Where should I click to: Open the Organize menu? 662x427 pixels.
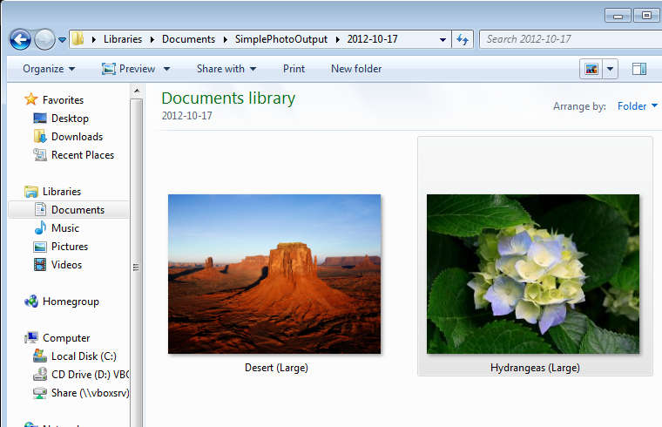pyautogui.click(x=49, y=69)
